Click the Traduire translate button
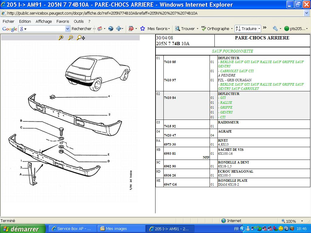Image resolution: width=311 pixels, height=233 pixels. (x=246, y=29)
